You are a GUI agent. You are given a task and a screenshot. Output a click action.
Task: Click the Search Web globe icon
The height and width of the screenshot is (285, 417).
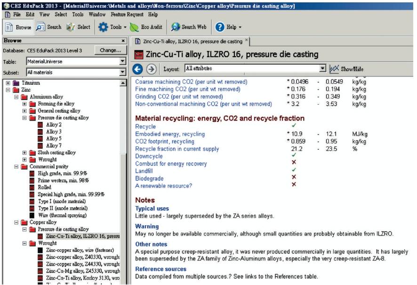[176, 27]
